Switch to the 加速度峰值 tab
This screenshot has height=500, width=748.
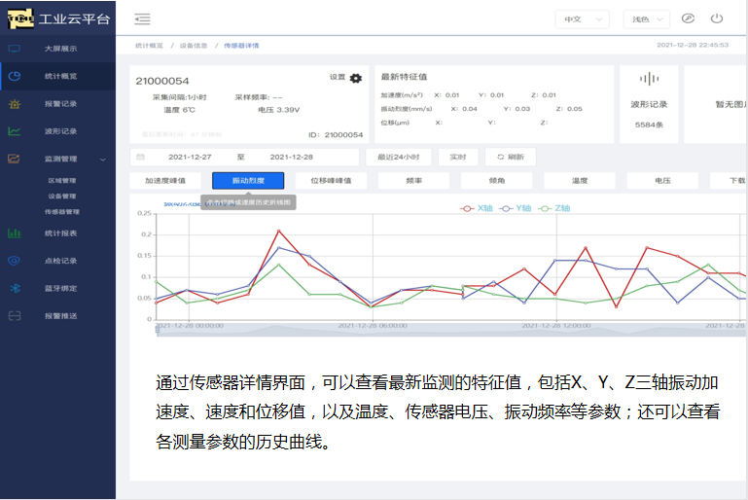coord(164,180)
